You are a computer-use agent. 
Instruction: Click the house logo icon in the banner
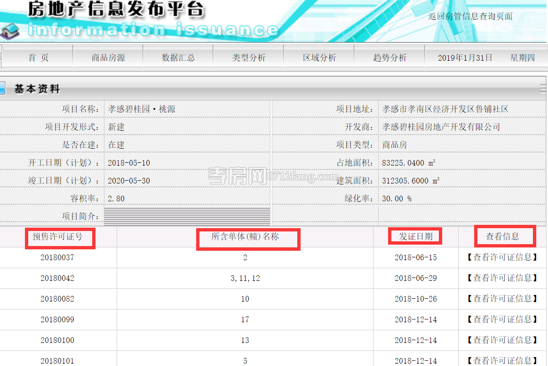coord(9,31)
